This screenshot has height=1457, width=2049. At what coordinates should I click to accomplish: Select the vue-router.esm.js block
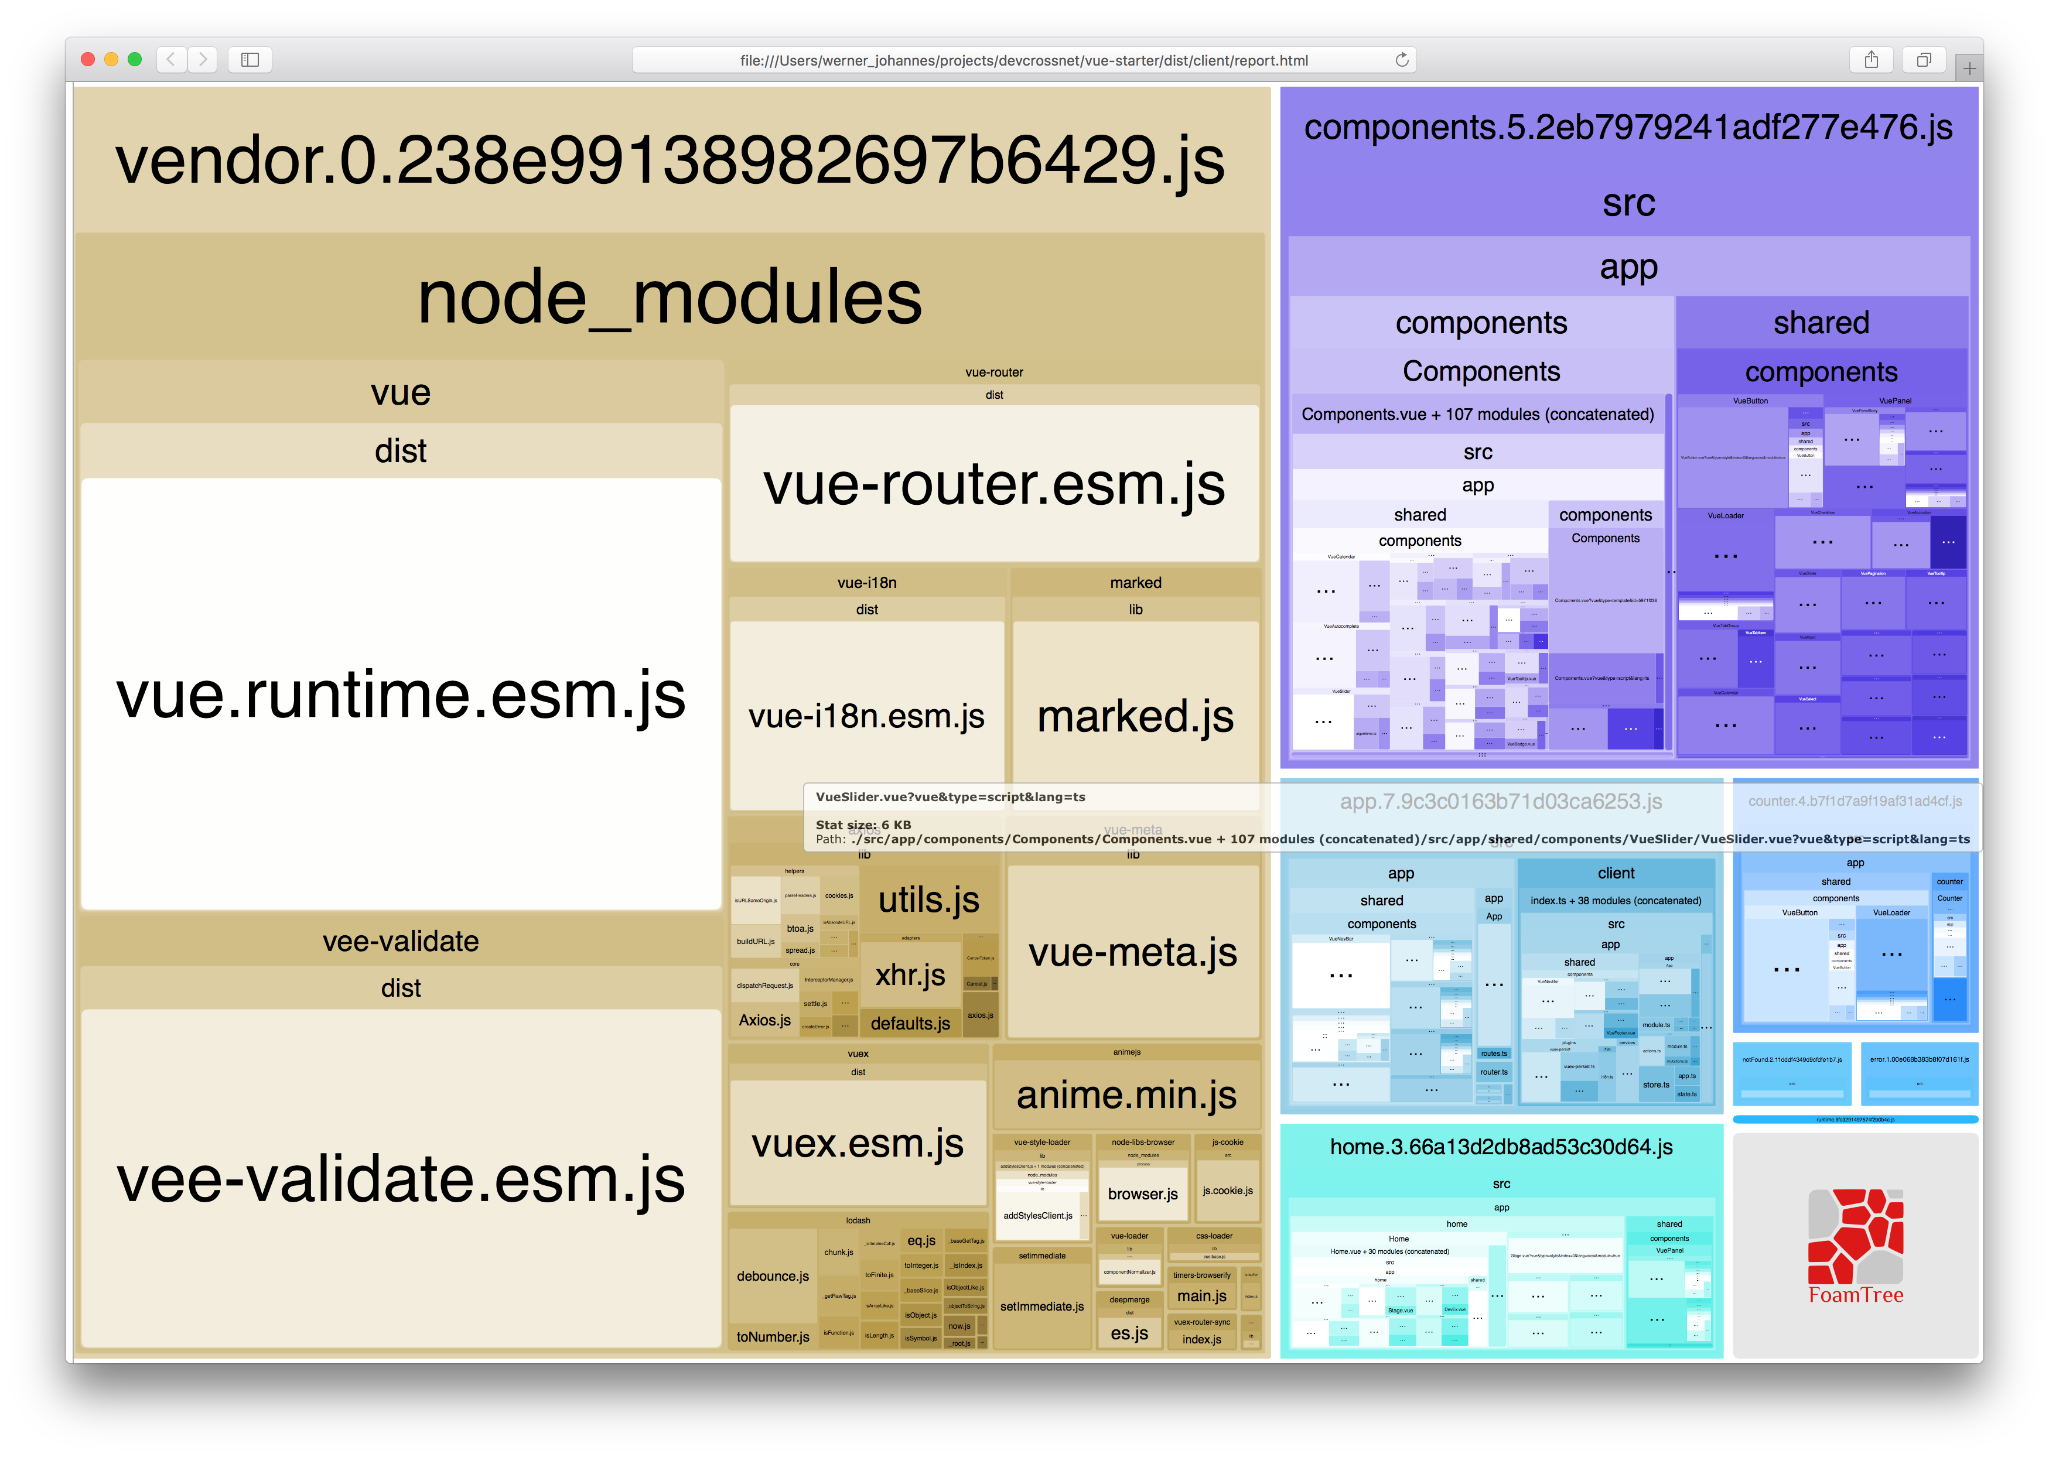(993, 484)
